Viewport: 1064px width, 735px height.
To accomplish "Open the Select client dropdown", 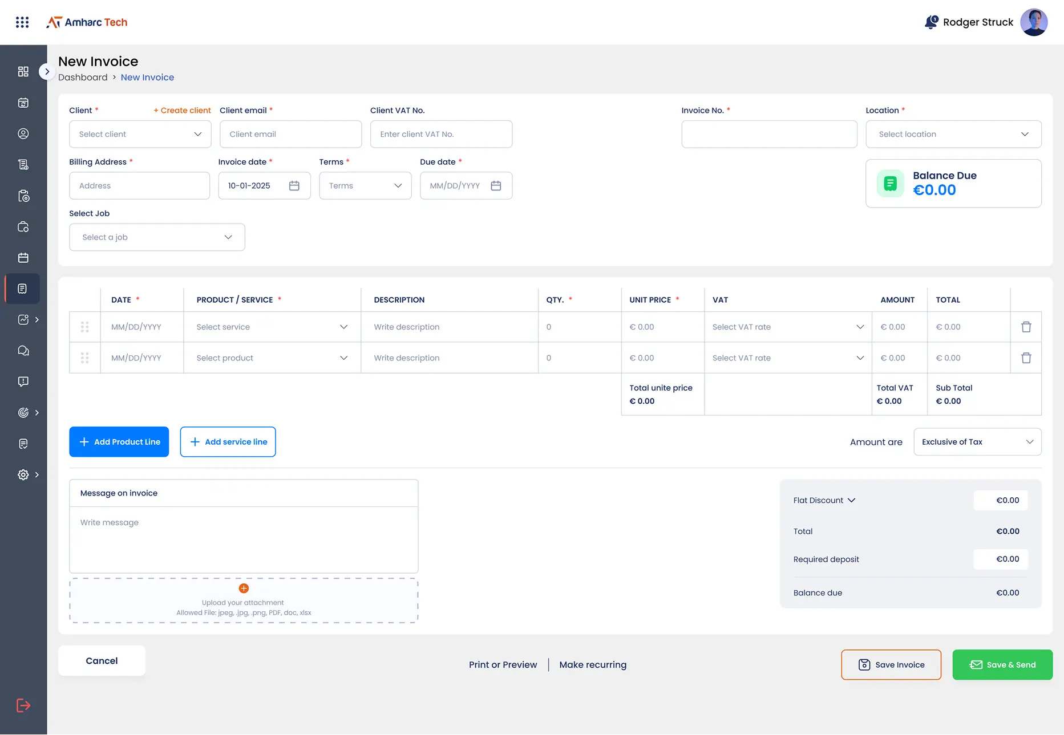I will (x=140, y=134).
